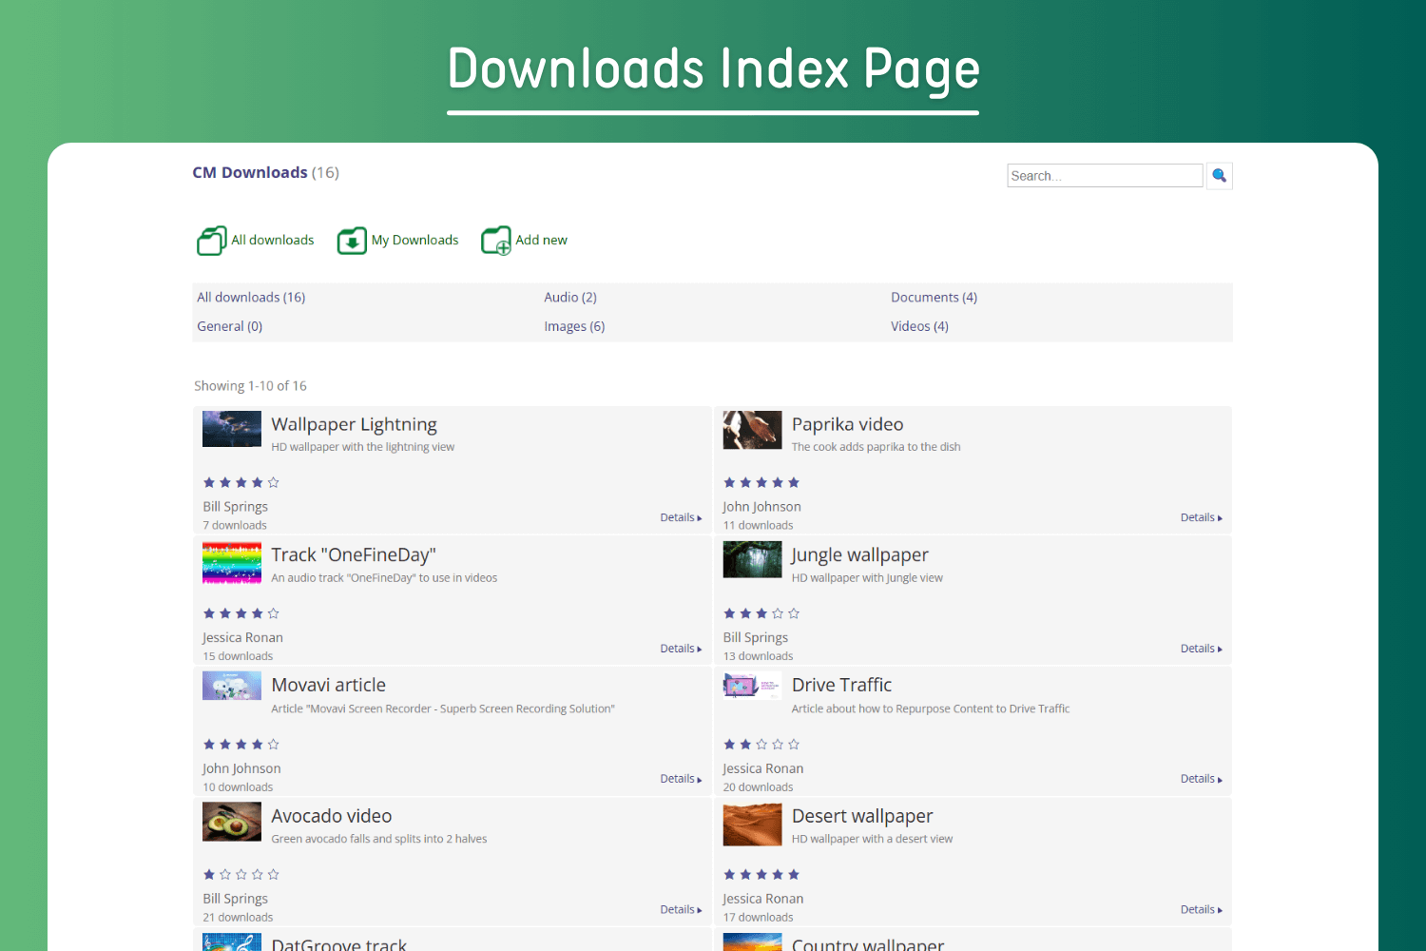Open the Paprika video title
Screen dimensions: 1426x951
point(847,424)
